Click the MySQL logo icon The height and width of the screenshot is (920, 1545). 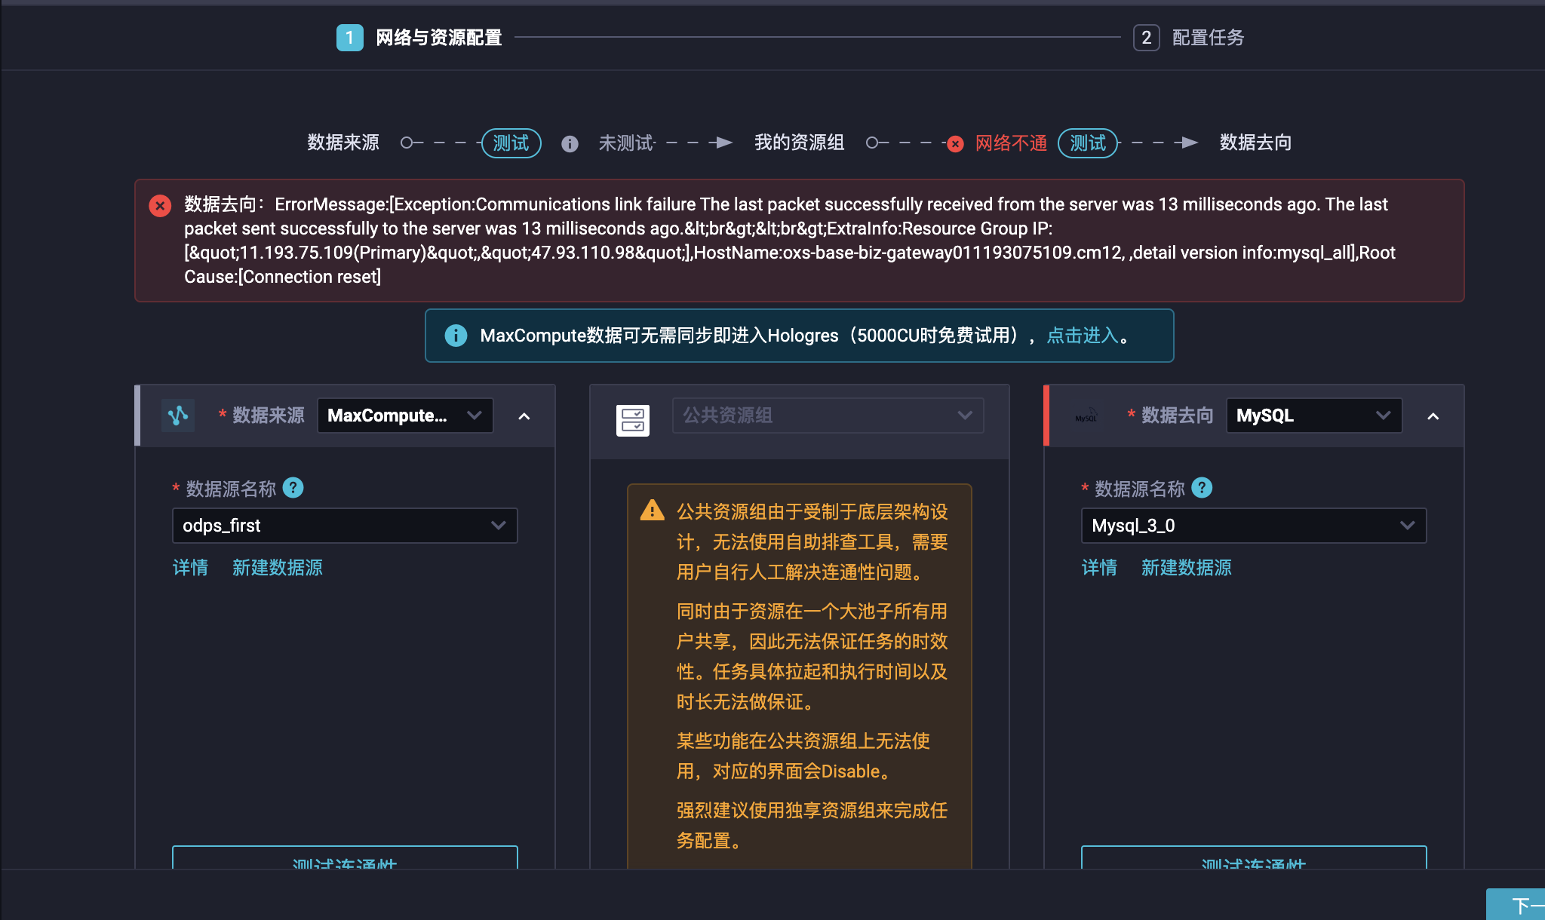(x=1086, y=417)
